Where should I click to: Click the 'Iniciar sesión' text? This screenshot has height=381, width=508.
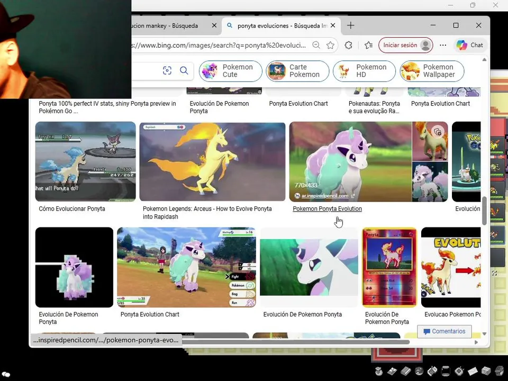click(400, 45)
